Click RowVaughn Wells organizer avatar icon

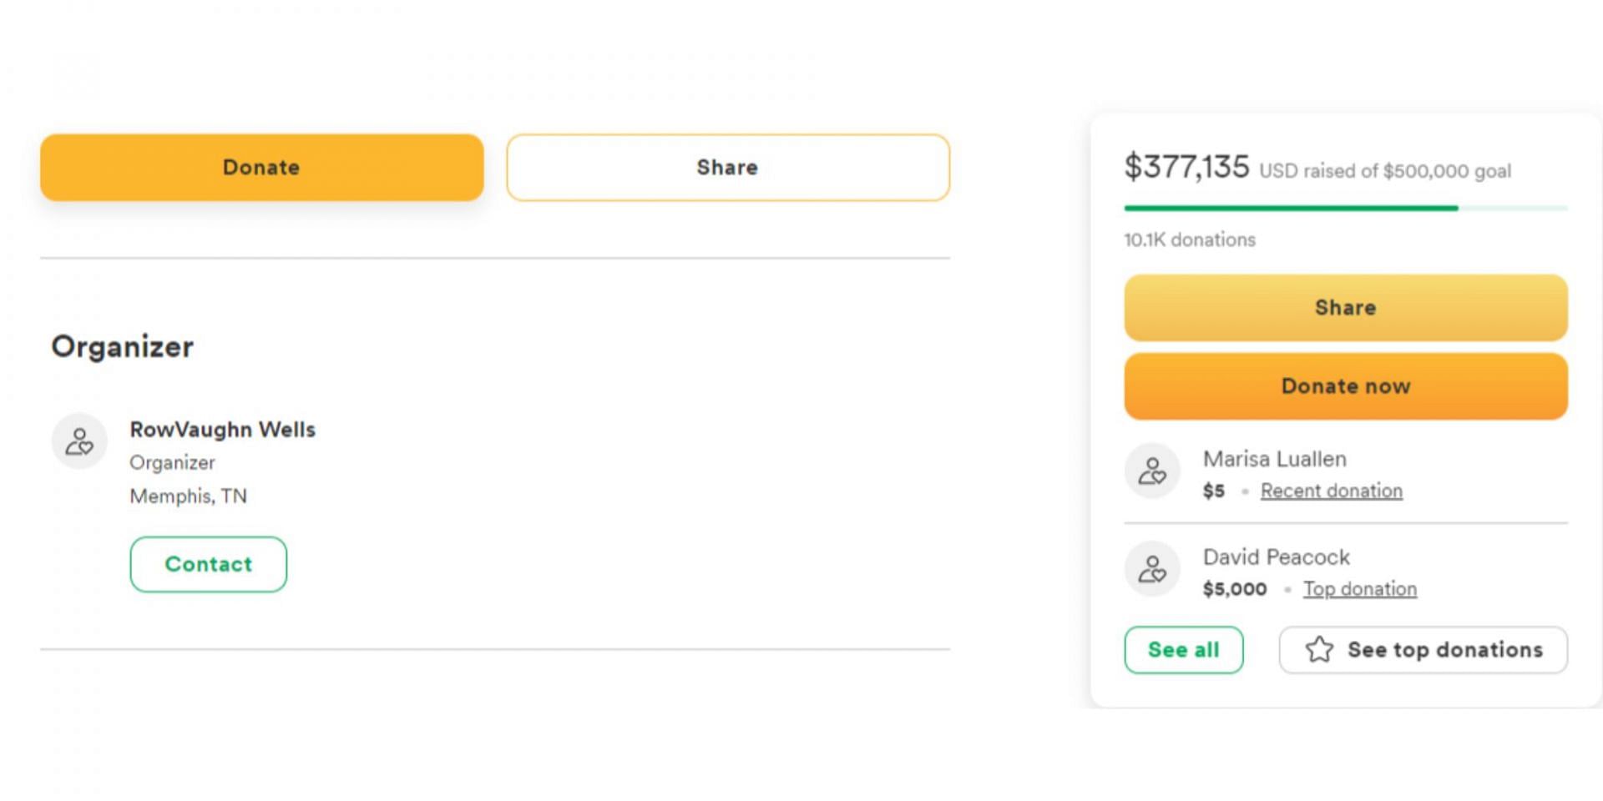point(79,441)
